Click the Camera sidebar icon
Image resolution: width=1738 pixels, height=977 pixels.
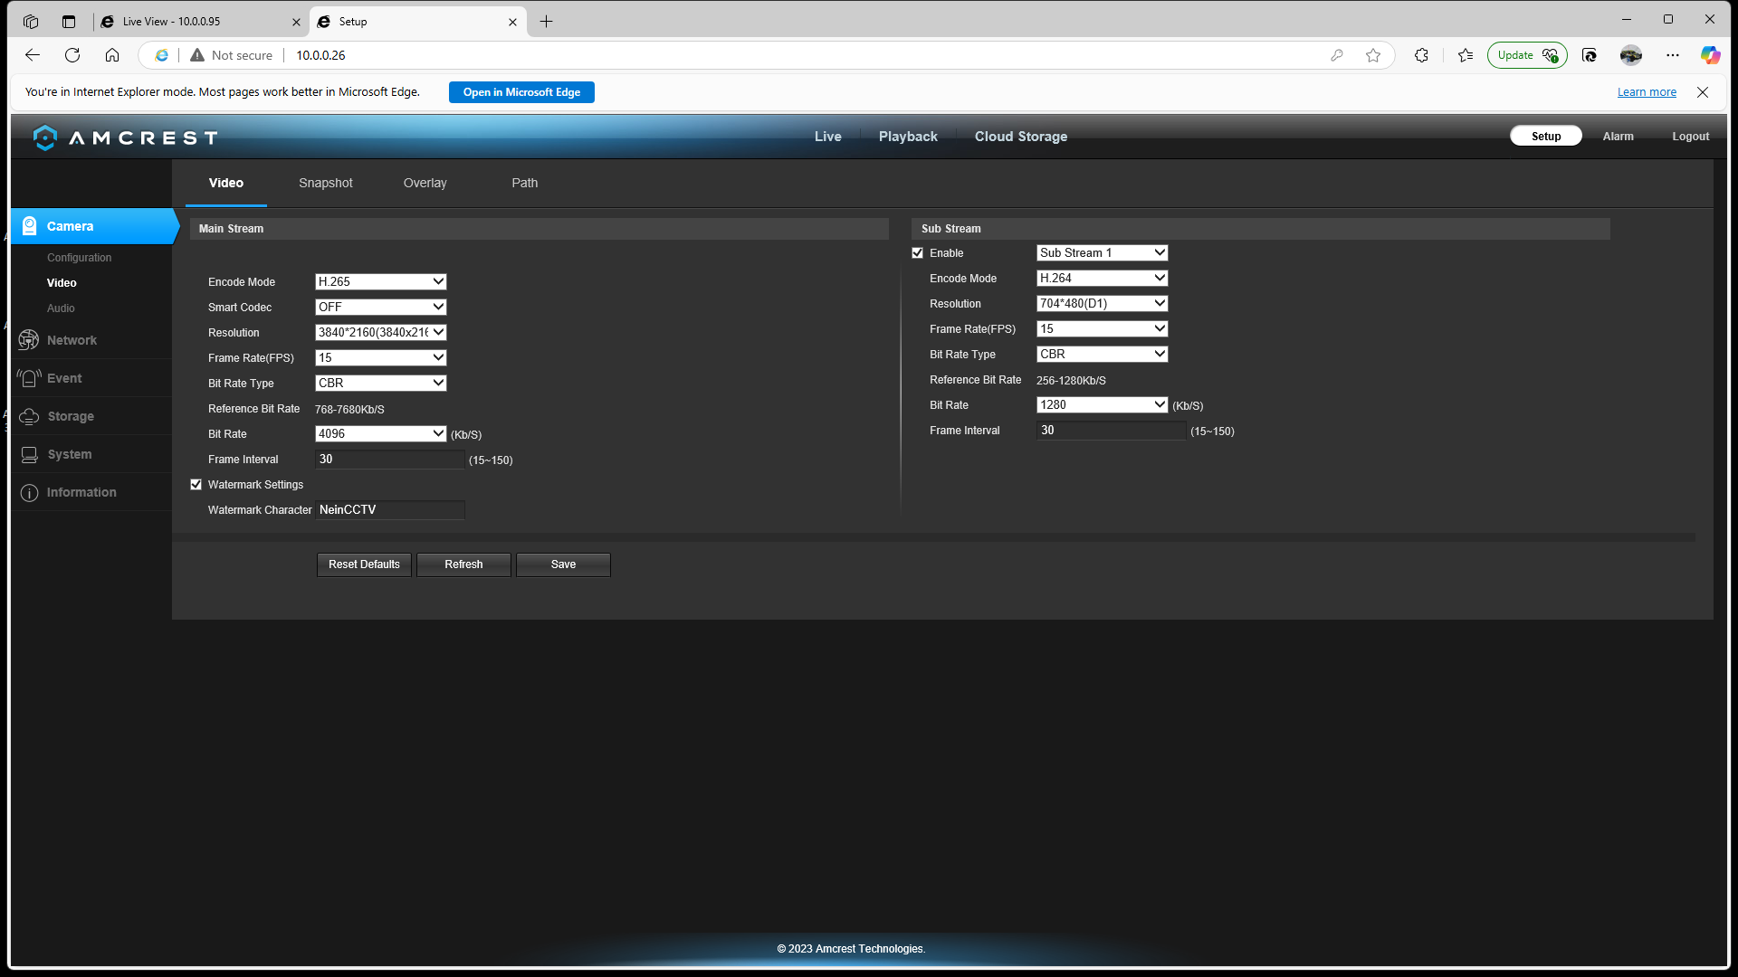(30, 226)
